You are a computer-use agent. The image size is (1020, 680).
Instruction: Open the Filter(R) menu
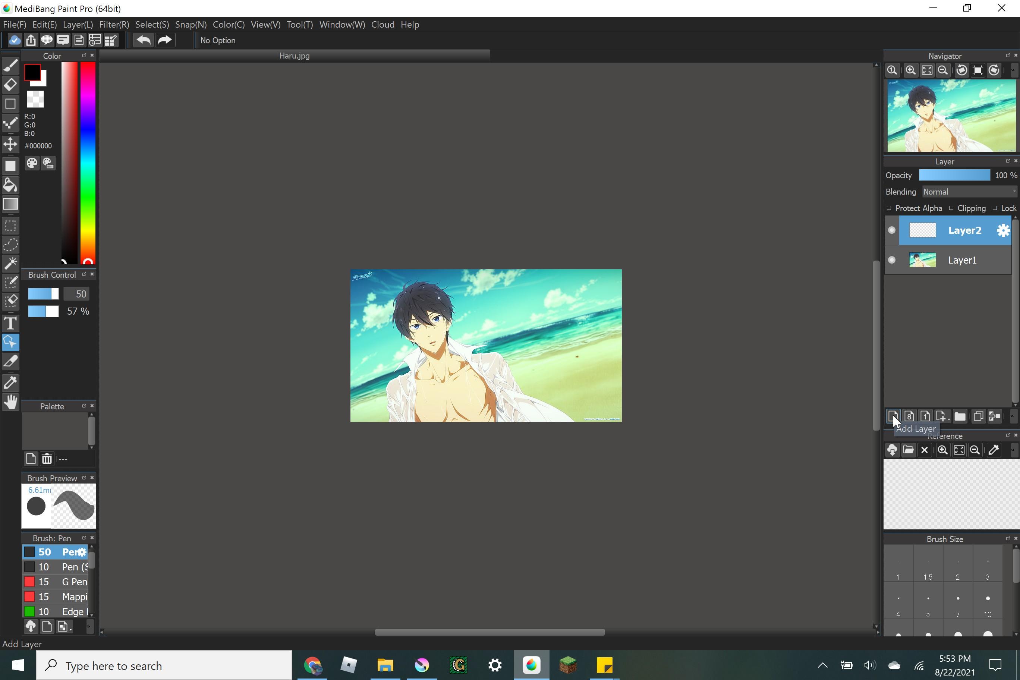pyautogui.click(x=114, y=24)
